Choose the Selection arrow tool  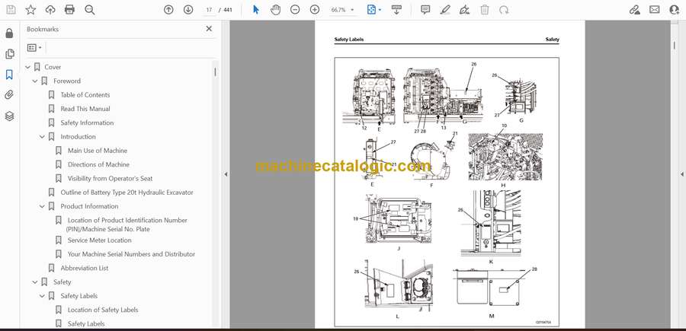point(256,10)
